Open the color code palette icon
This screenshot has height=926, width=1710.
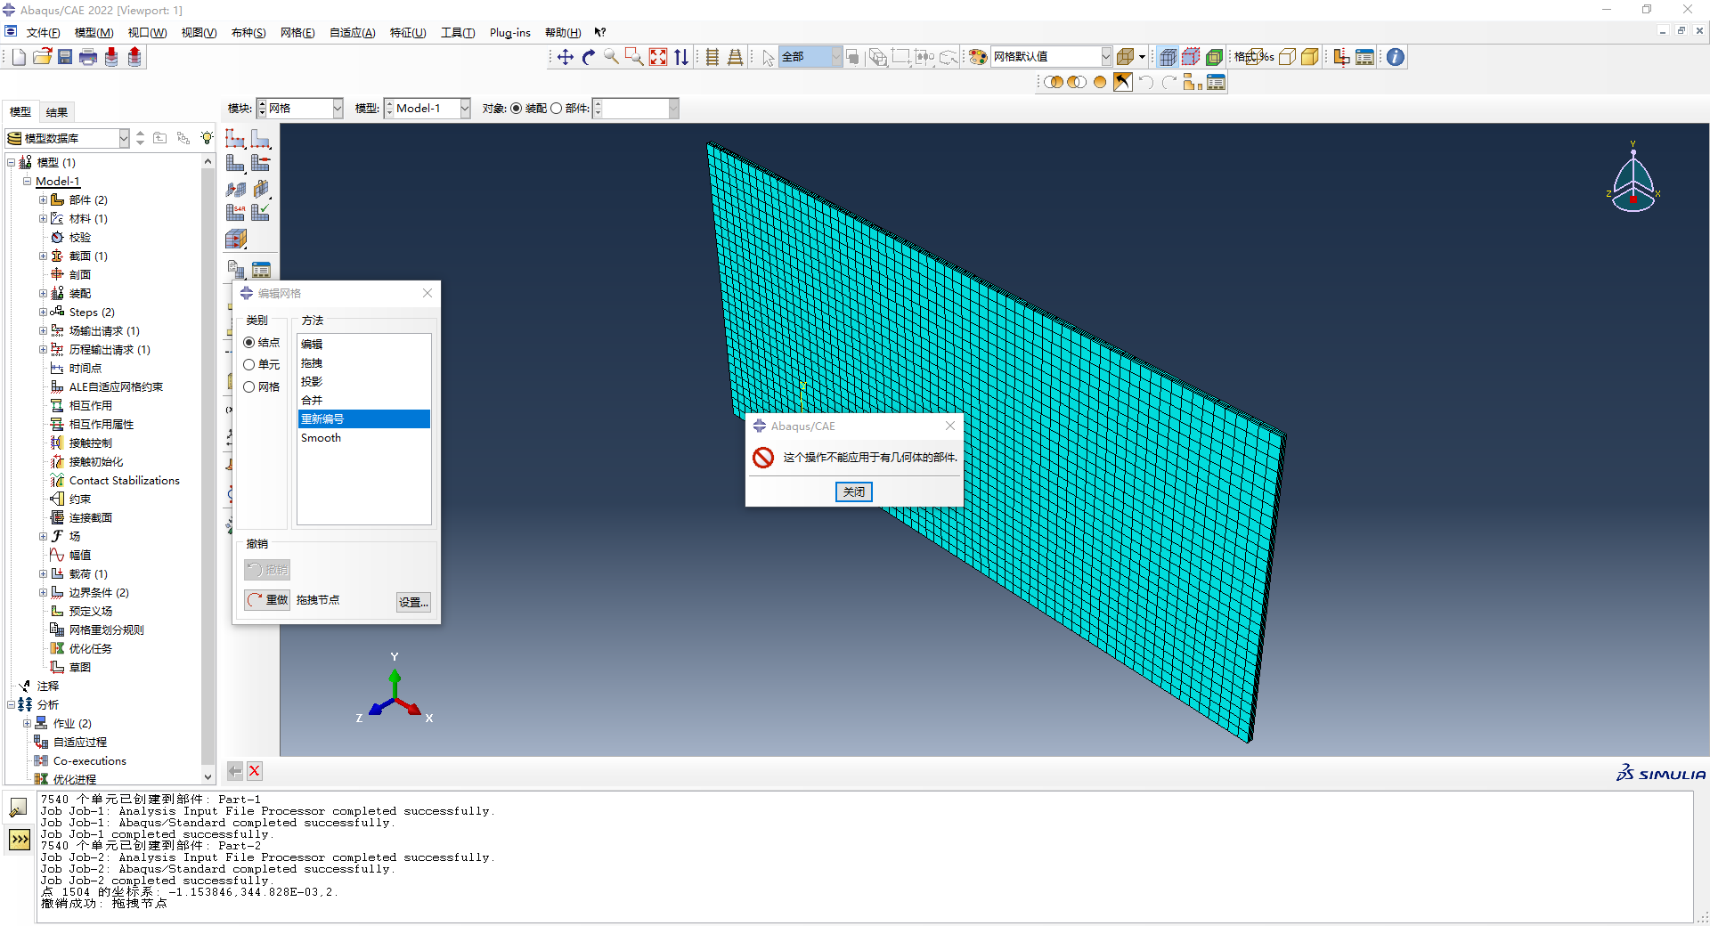click(x=978, y=57)
